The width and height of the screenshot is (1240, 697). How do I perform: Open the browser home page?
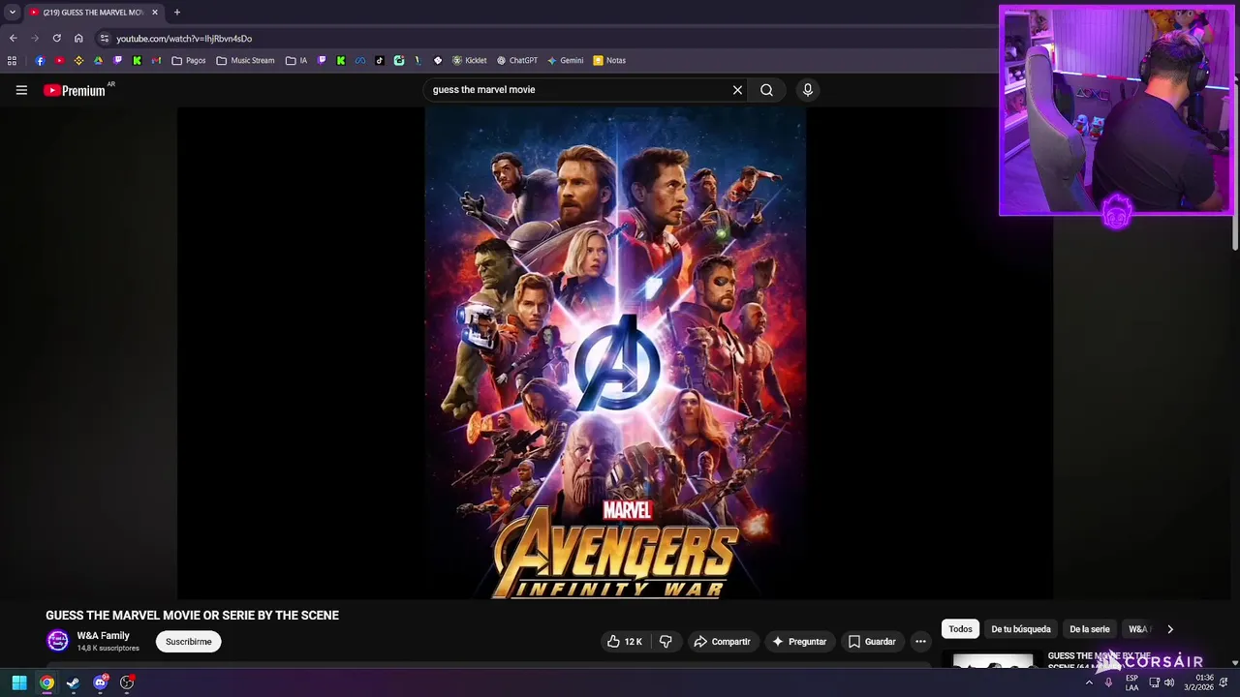point(78,39)
